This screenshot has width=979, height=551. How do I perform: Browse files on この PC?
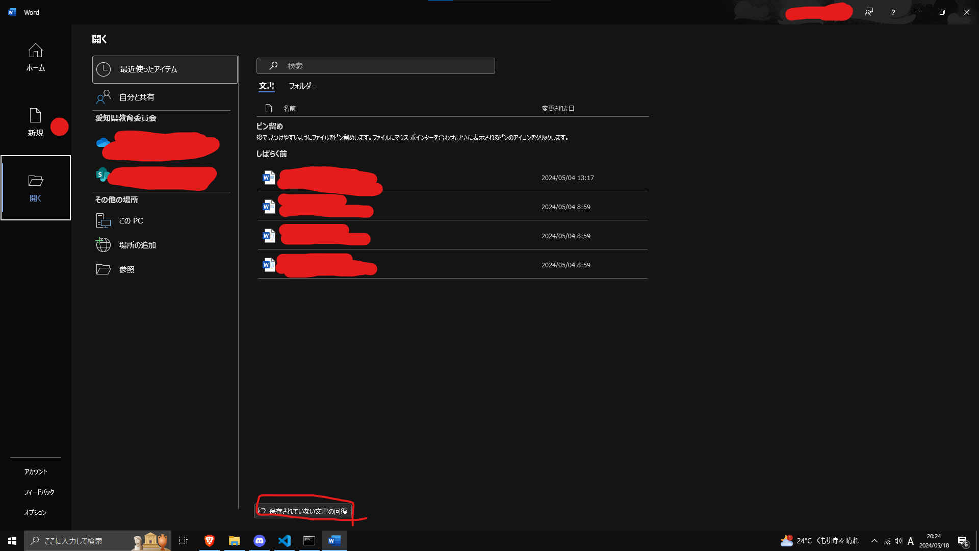(x=131, y=221)
